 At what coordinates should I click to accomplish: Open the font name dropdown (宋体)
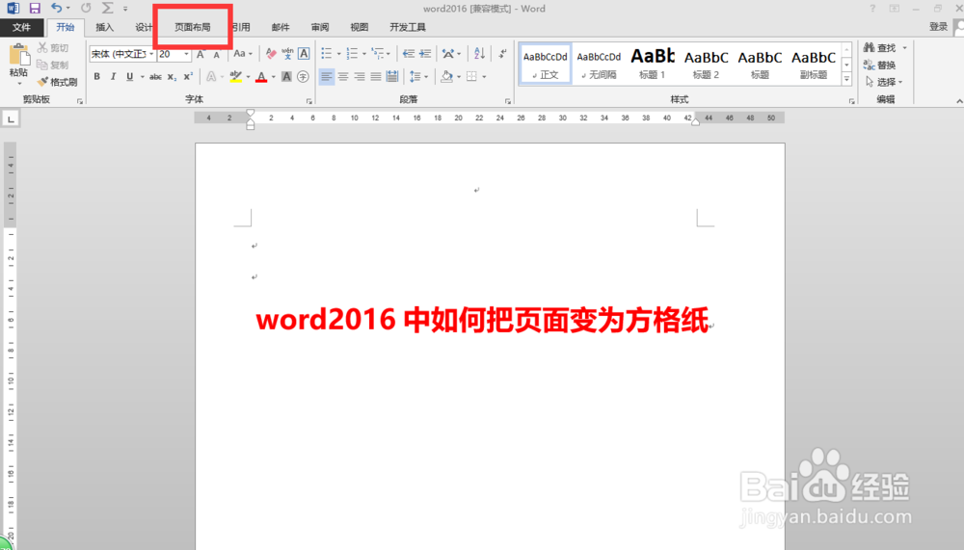coord(151,54)
